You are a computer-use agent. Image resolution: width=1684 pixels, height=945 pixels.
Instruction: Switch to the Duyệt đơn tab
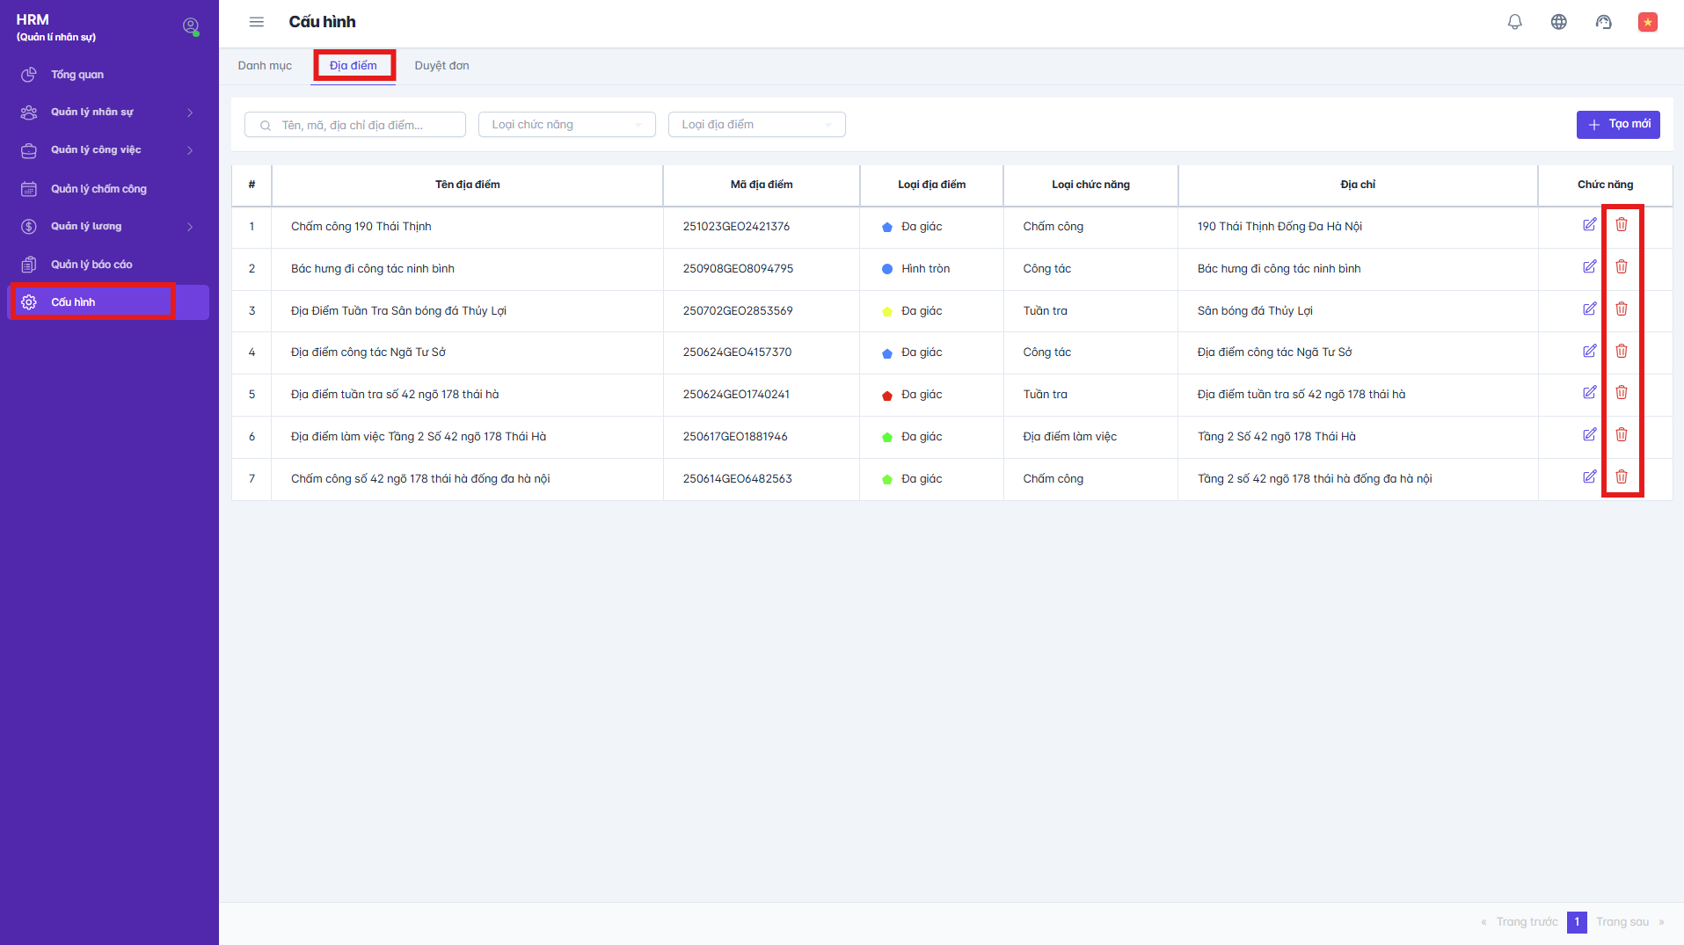pyautogui.click(x=441, y=66)
